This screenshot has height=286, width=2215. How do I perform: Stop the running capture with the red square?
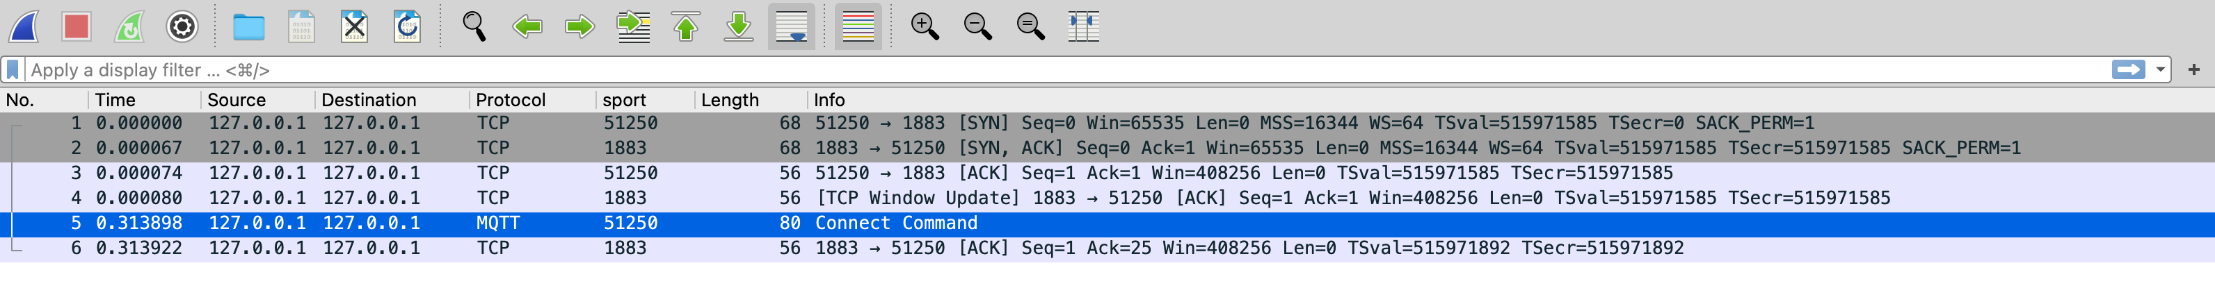tap(77, 26)
